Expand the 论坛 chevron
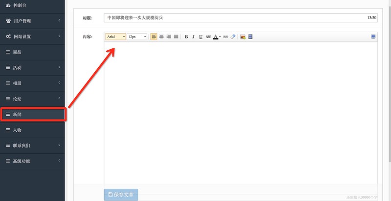Viewport: 391px width, 201px height. point(59,99)
